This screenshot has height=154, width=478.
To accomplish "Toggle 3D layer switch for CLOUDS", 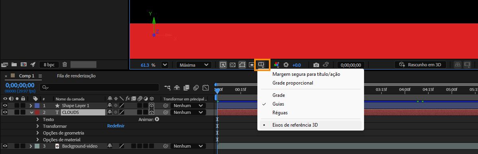I will pos(152,112).
